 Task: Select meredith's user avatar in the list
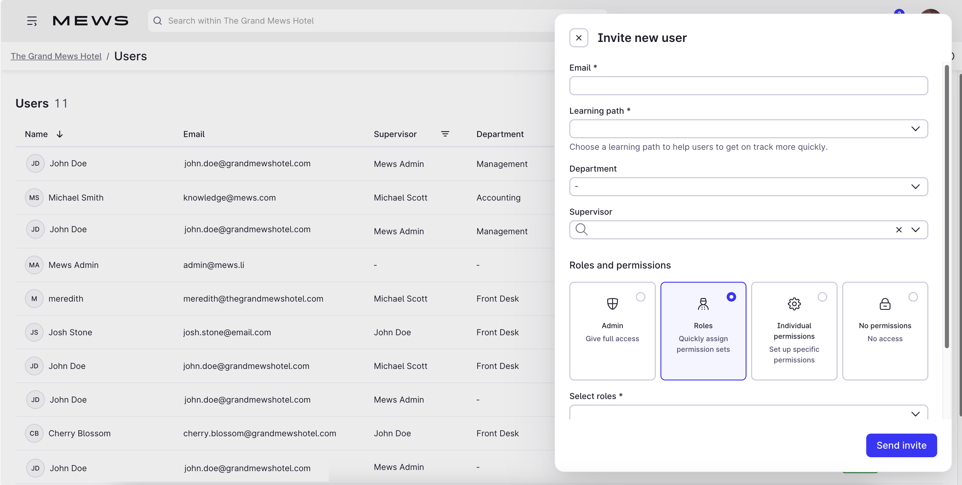(x=34, y=298)
